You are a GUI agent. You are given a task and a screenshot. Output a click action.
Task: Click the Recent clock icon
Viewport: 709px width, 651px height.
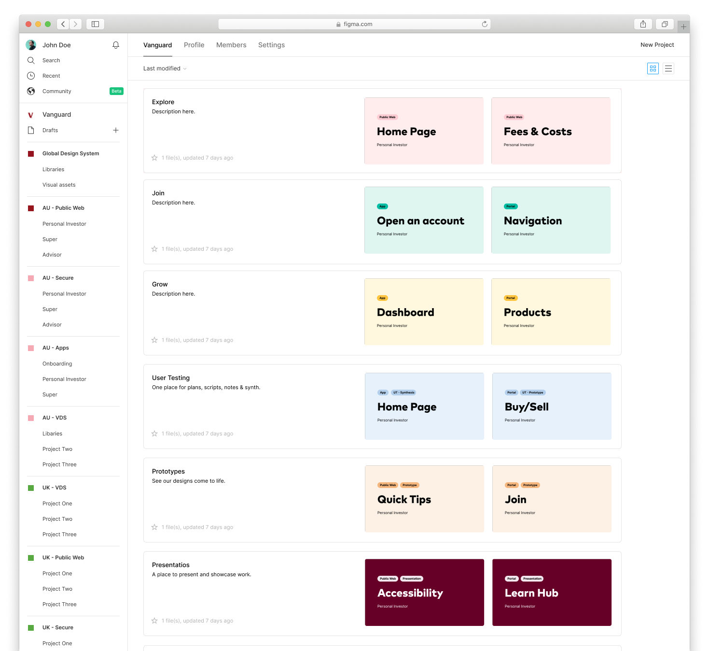pos(31,76)
